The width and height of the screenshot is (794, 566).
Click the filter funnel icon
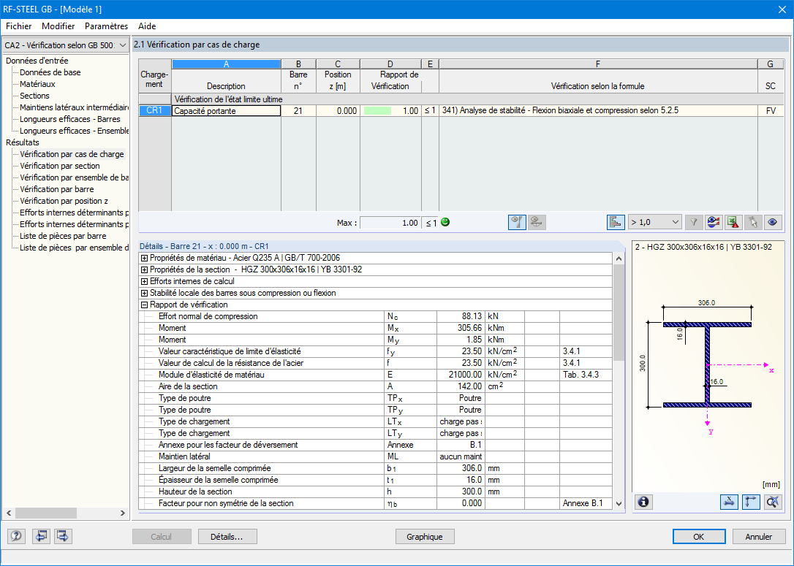pos(694,222)
